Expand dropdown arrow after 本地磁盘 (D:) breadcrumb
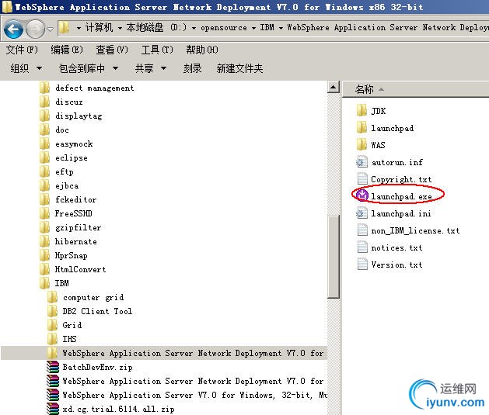Screen dimensions: 489x415 pos(194,28)
